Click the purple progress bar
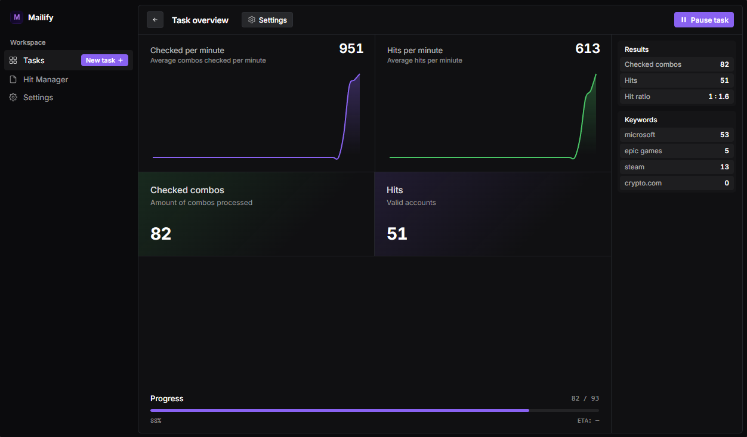 click(339, 410)
